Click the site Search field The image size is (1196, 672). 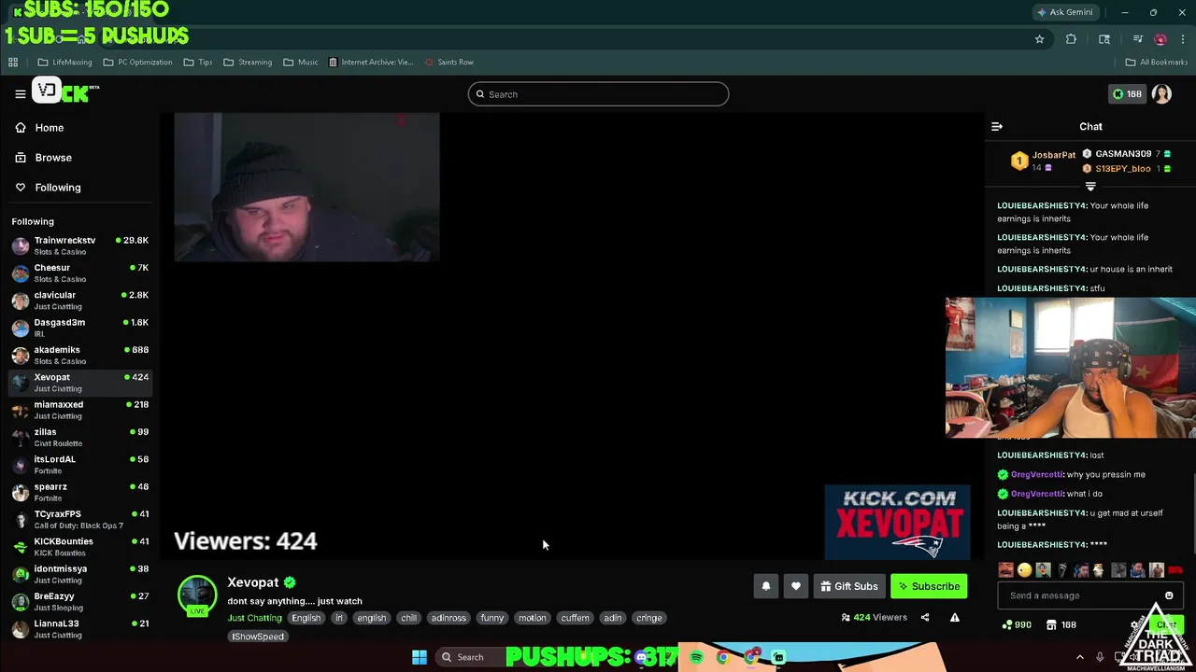pyautogui.click(x=598, y=94)
